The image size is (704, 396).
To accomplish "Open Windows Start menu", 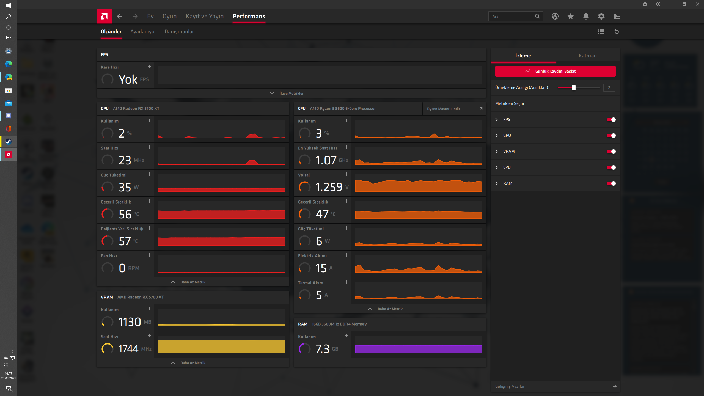I will point(9,5).
